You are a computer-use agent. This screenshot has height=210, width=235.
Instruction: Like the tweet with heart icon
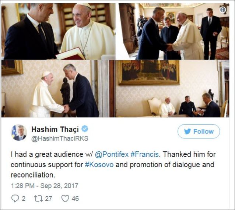coord(65,199)
